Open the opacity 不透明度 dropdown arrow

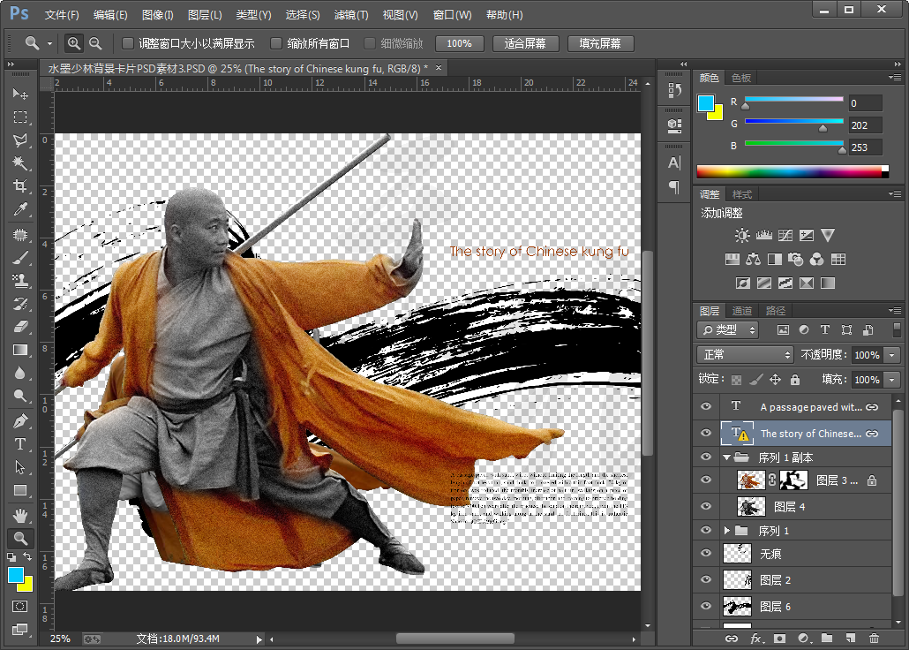(x=891, y=354)
